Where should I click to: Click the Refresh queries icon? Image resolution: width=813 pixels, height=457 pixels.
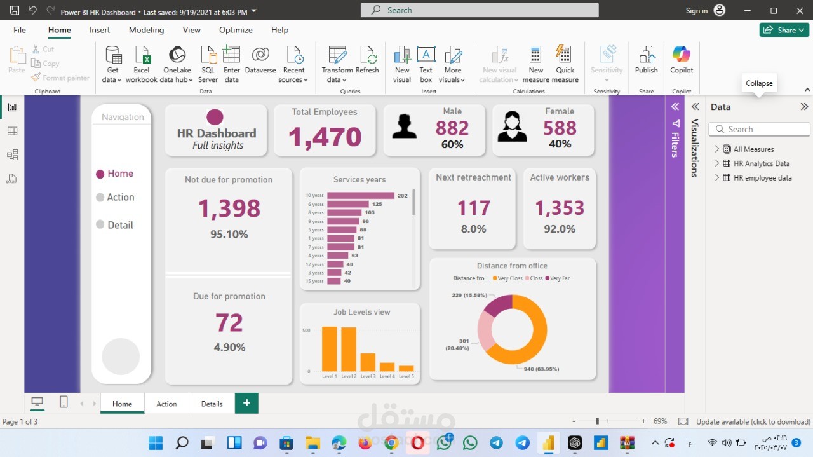pos(367,60)
